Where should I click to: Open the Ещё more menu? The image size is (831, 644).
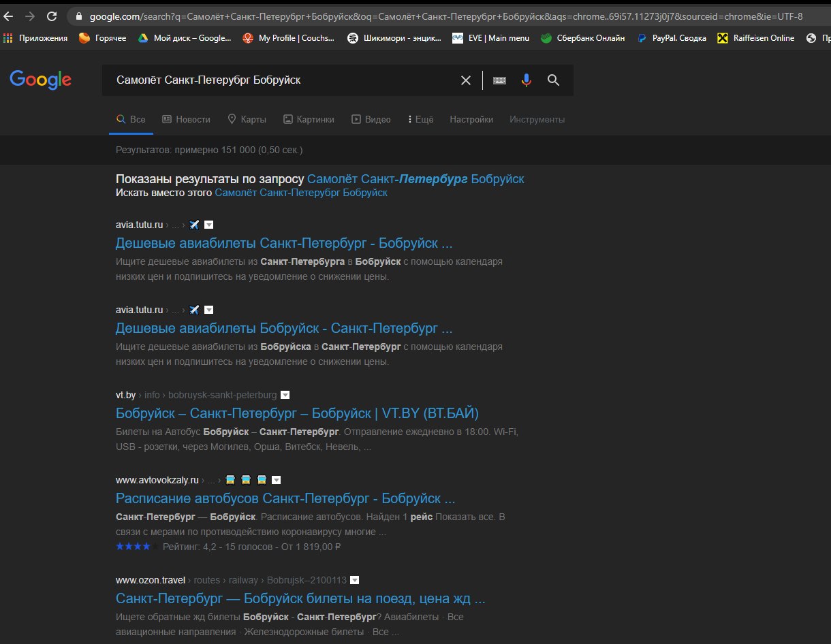(x=420, y=119)
